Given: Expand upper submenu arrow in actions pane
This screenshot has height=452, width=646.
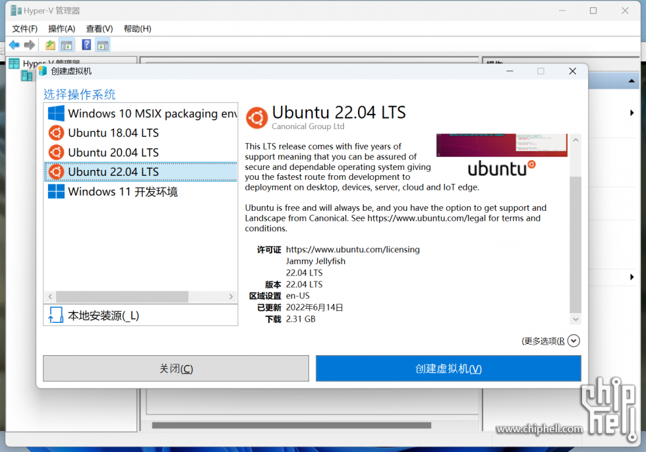Looking at the screenshot, I should (632, 113).
